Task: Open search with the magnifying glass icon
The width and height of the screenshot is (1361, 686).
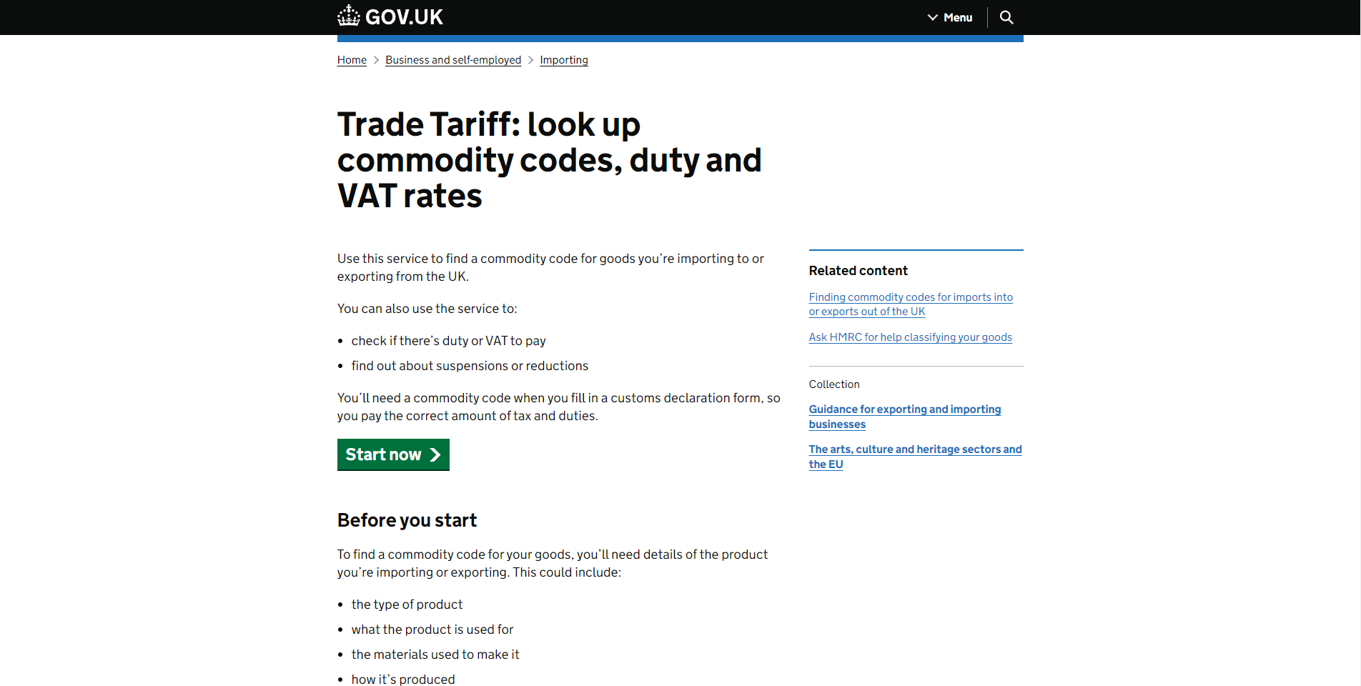Action: coord(1006,17)
